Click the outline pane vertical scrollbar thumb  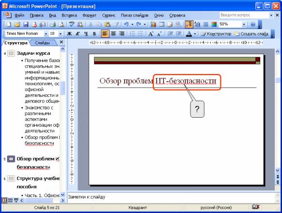(x=63, y=88)
